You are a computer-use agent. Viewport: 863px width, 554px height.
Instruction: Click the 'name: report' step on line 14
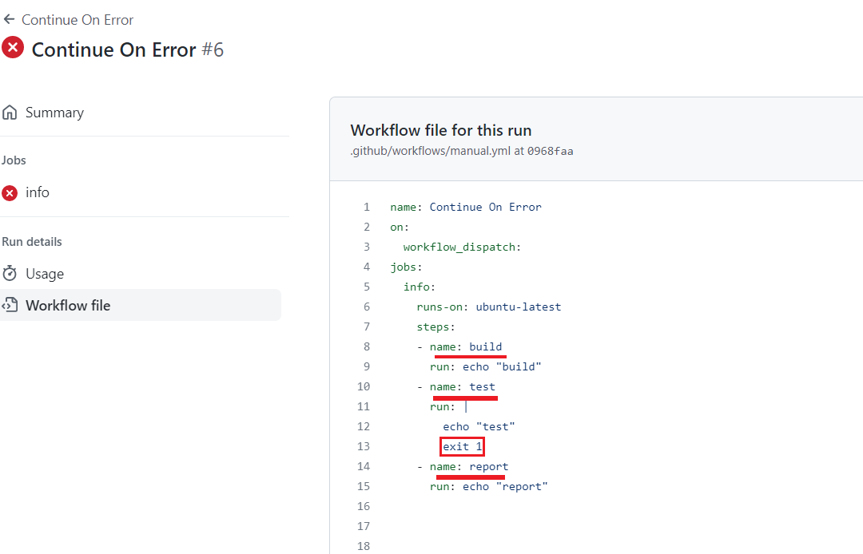469,466
